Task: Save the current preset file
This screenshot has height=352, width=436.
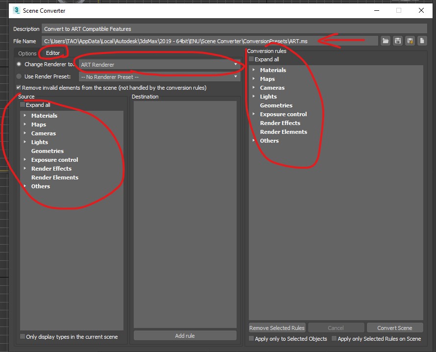Action: point(397,41)
